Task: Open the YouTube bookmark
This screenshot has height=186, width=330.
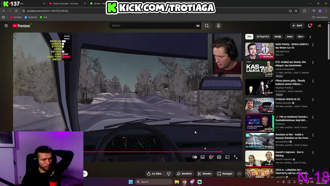Action: coord(16,17)
